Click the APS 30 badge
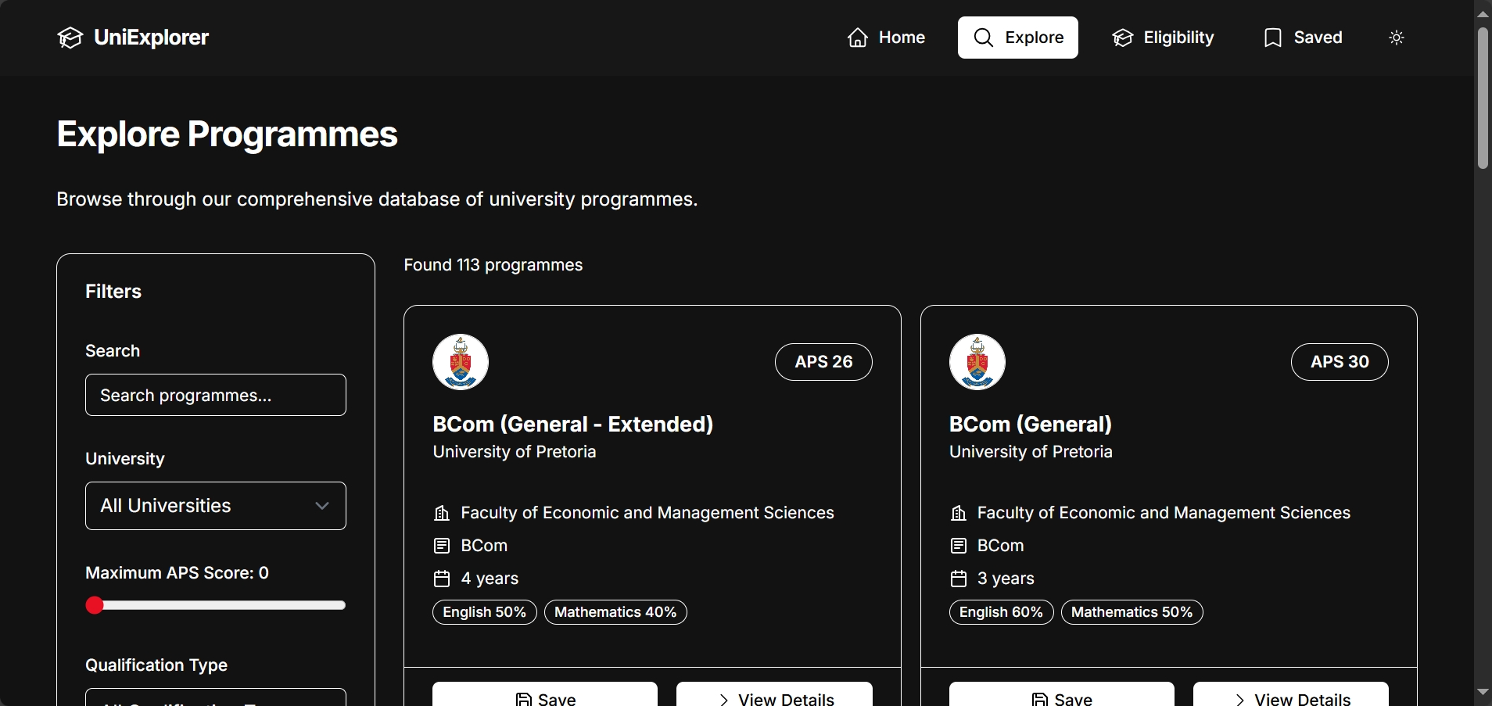The image size is (1492, 706). click(x=1340, y=362)
